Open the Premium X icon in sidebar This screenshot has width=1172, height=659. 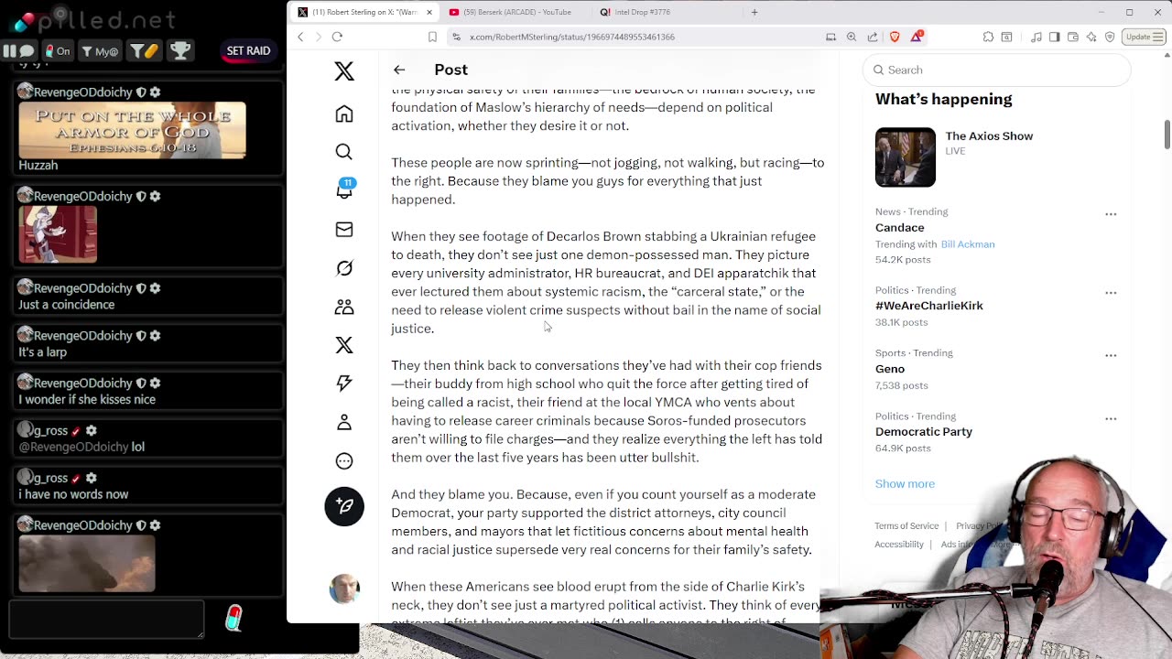click(x=344, y=345)
